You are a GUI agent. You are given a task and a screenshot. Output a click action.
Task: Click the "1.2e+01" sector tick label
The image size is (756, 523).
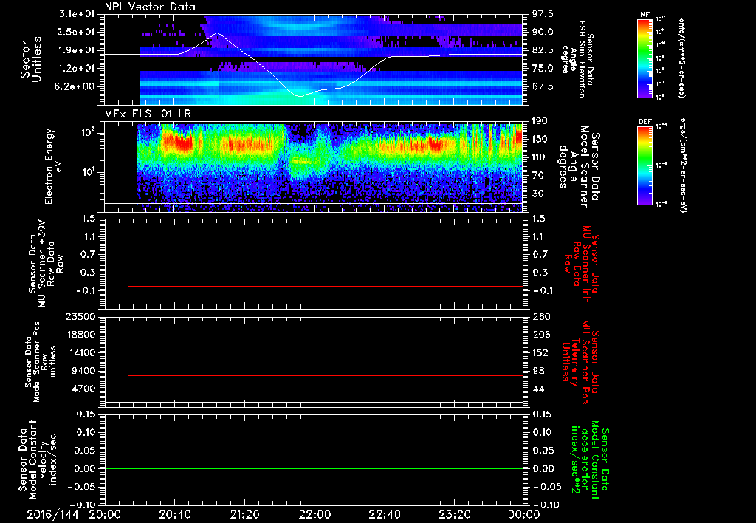tap(77, 69)
